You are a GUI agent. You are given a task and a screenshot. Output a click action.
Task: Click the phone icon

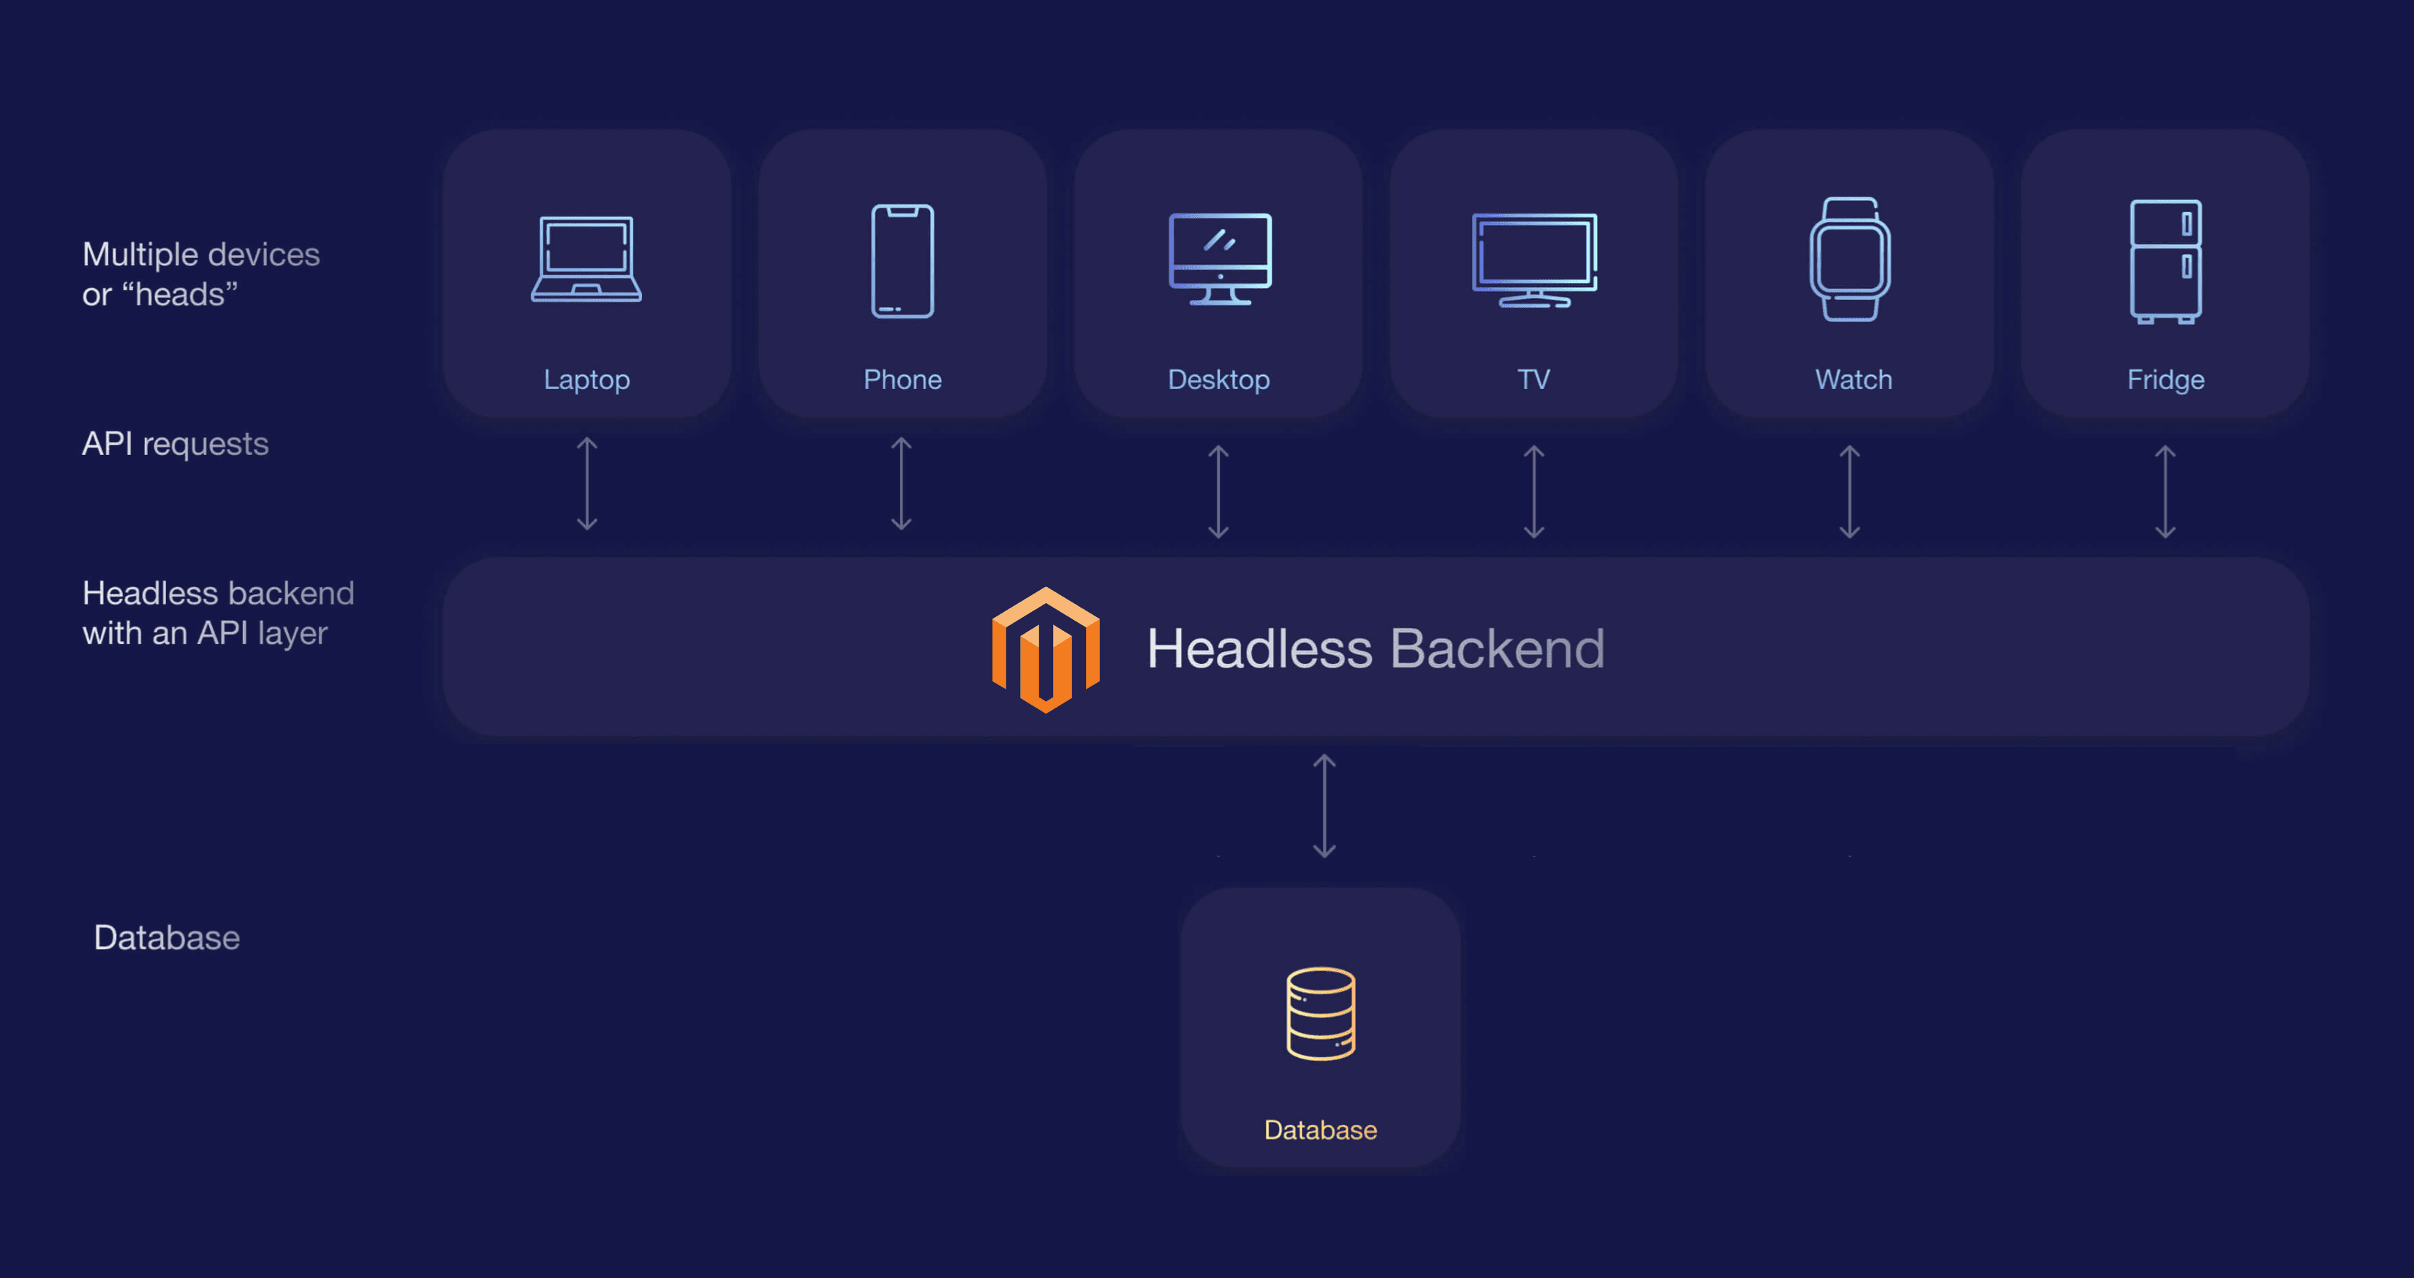click(x=902, y=262)
